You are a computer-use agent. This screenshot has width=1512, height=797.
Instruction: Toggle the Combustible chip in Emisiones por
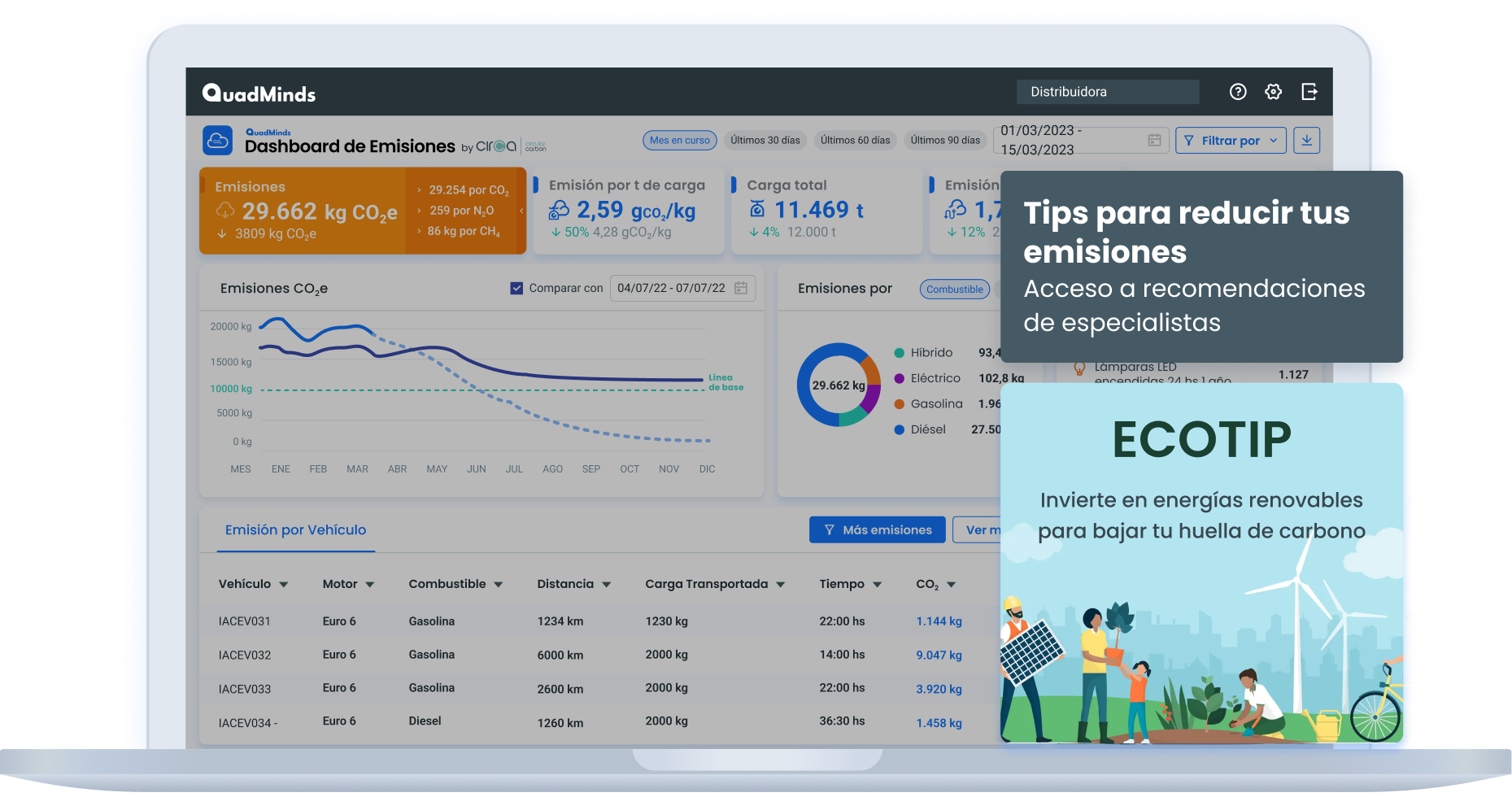click(954, 290)
